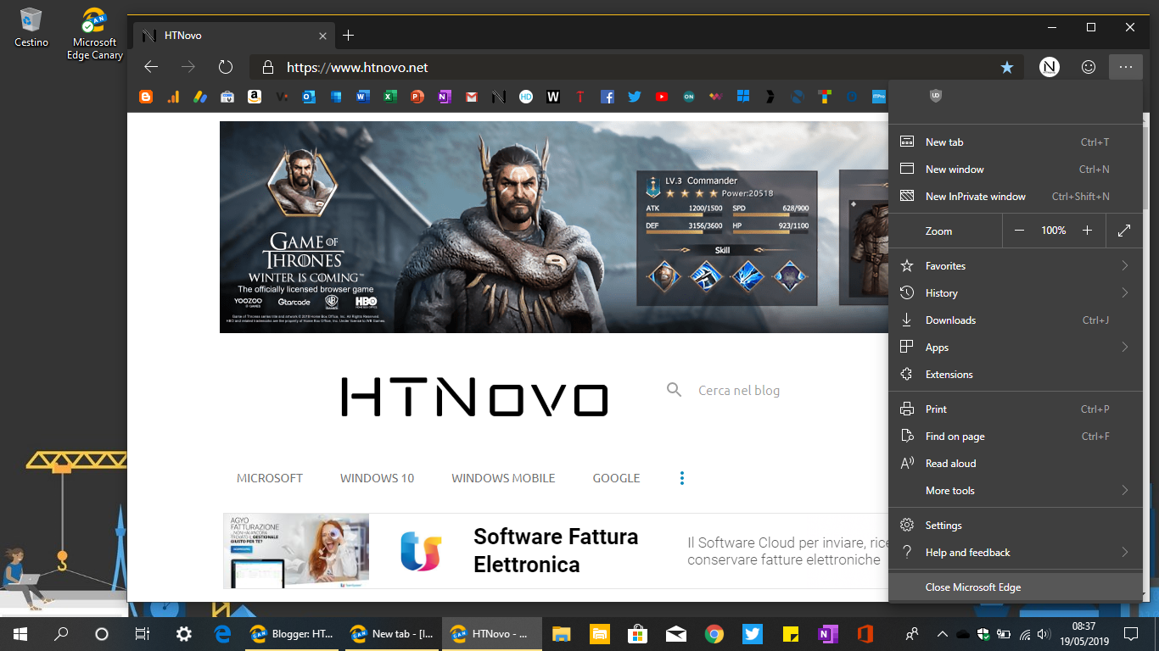Open Windows Settings gear in taskbar
This screenshot has width=1159, height=651.
[x=183, y=633]
